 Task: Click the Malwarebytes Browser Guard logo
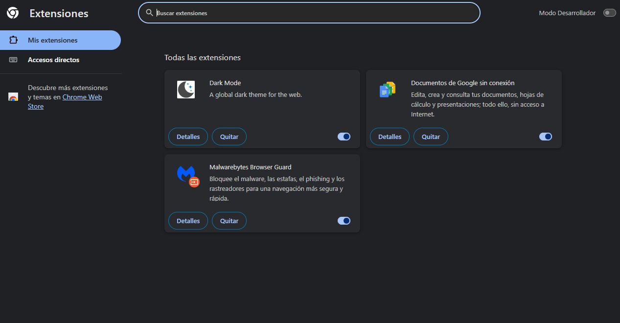click(x=186, y=175)
